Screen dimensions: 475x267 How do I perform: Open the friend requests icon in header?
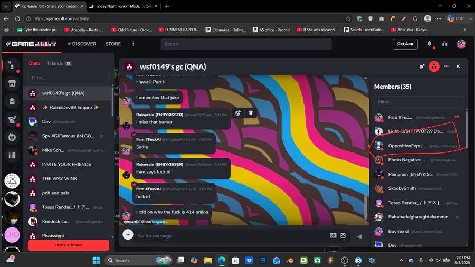[x=445, y=44]
